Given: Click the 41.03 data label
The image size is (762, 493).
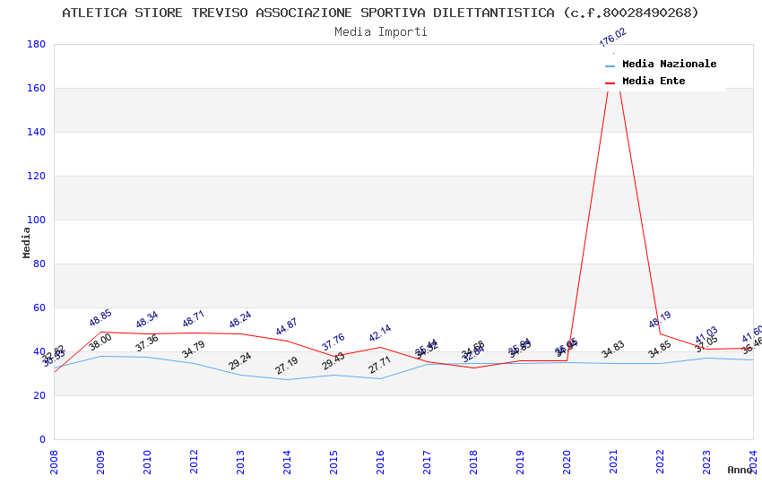Looking at the screenshot, I should pos(706,334).
